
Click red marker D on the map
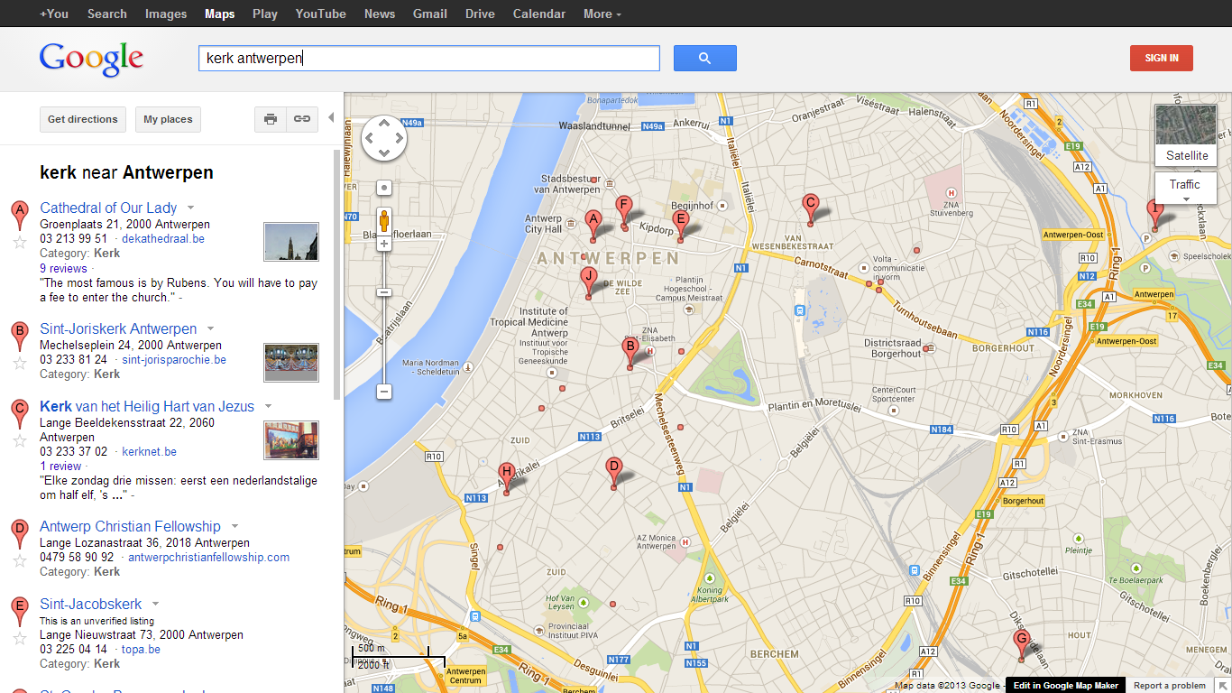614,473
